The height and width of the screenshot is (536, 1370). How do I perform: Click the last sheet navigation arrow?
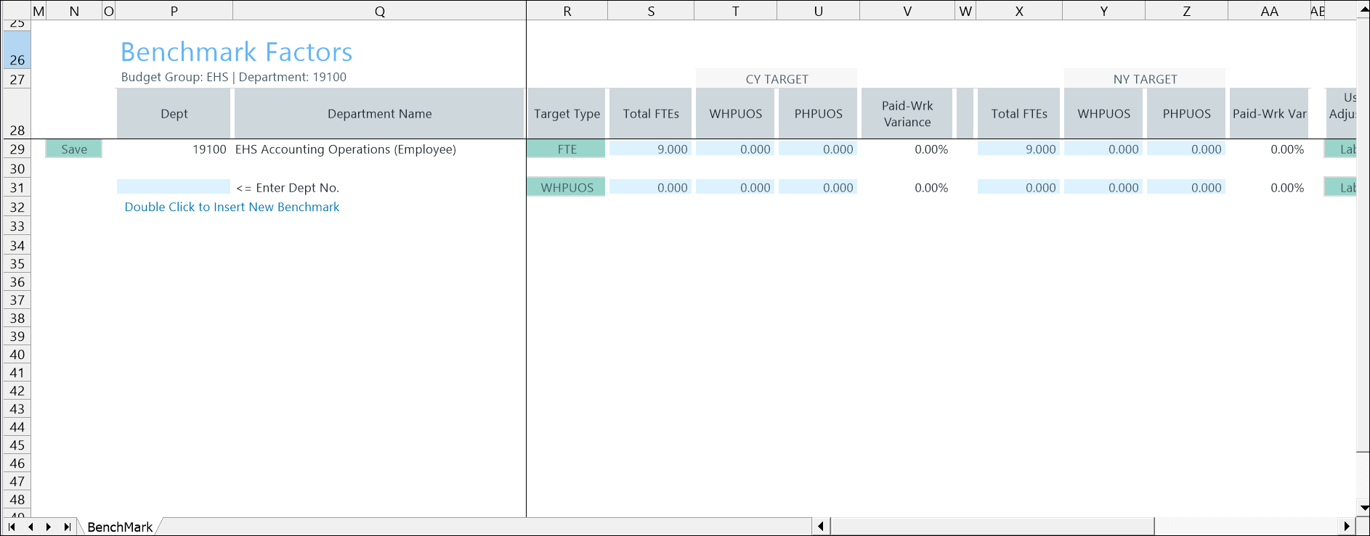coord(68,527)
